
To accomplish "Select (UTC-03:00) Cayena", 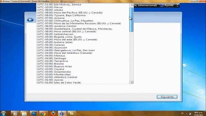I will [x=83, y=69].
